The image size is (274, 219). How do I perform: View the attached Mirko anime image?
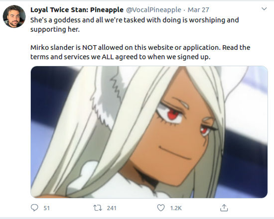(149, 132)
